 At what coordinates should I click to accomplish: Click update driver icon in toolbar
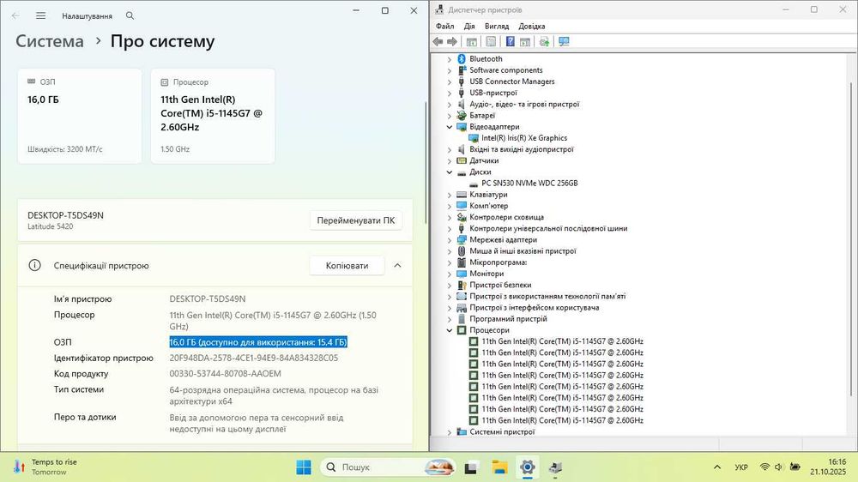click(544, 41)
